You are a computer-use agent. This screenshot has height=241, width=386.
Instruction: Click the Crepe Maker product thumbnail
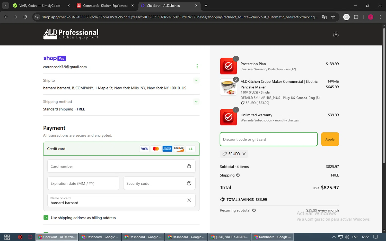(229, 87)
